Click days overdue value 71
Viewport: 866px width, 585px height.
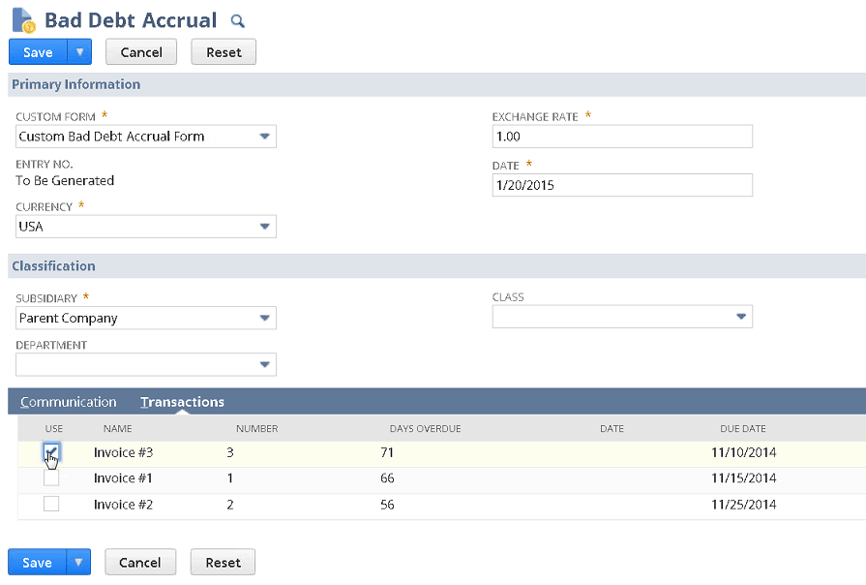click(x=387, y=453)
